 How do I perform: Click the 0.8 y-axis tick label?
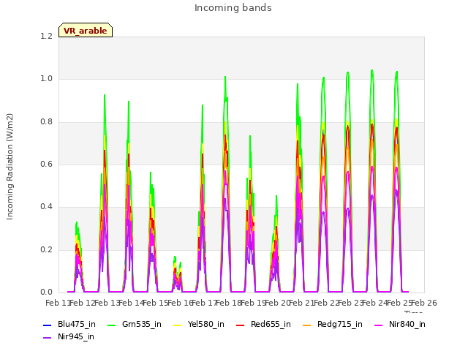[x=46, y=122]
